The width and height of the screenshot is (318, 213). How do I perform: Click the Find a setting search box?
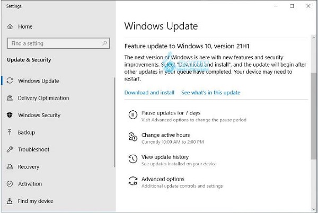coord(56,43)
